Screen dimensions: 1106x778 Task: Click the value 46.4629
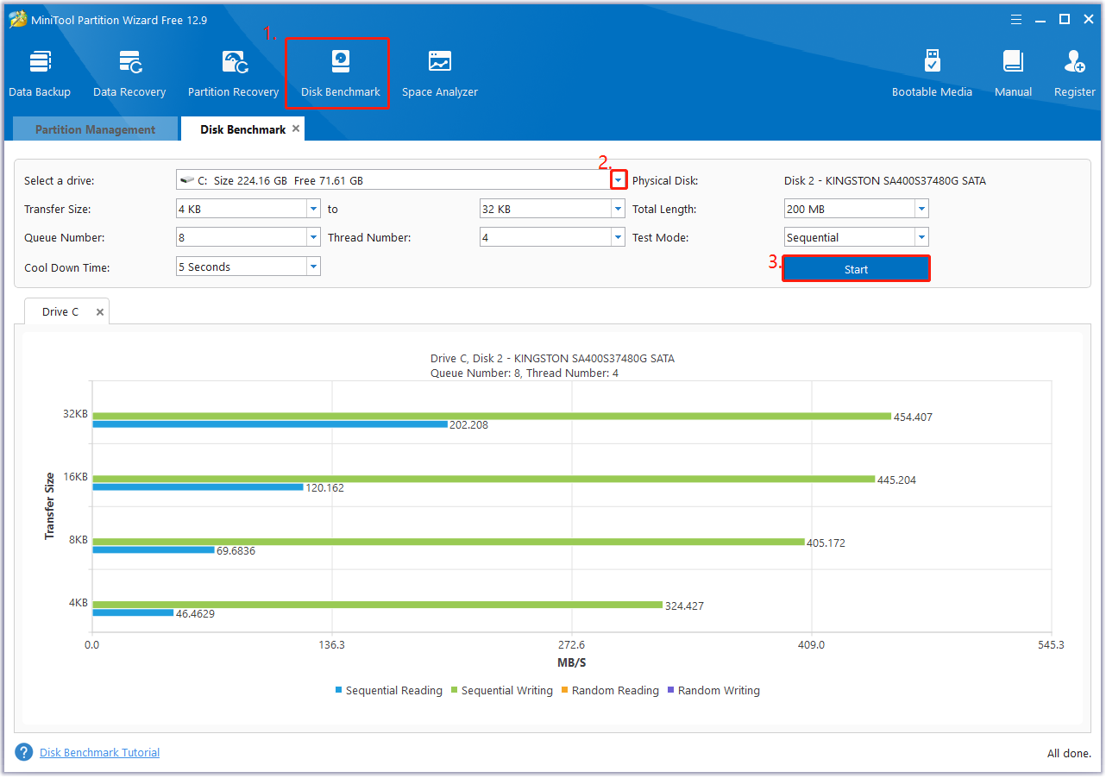pos(196,614)
